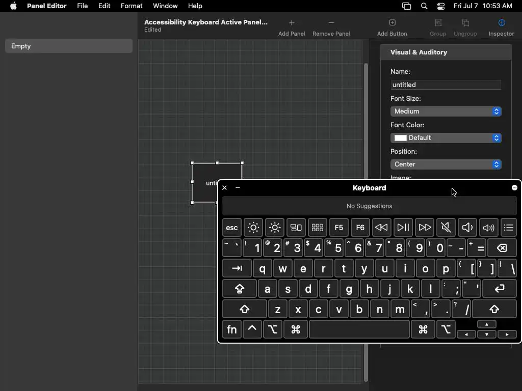Click the Add Button toolbar icon
Image resolution: width=522 pixels, height=391 pixels.
pos(392,22)
